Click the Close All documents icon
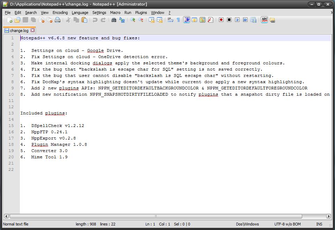Image resolution: width=335 pixels, height=230 pixels. click(50, 20)
